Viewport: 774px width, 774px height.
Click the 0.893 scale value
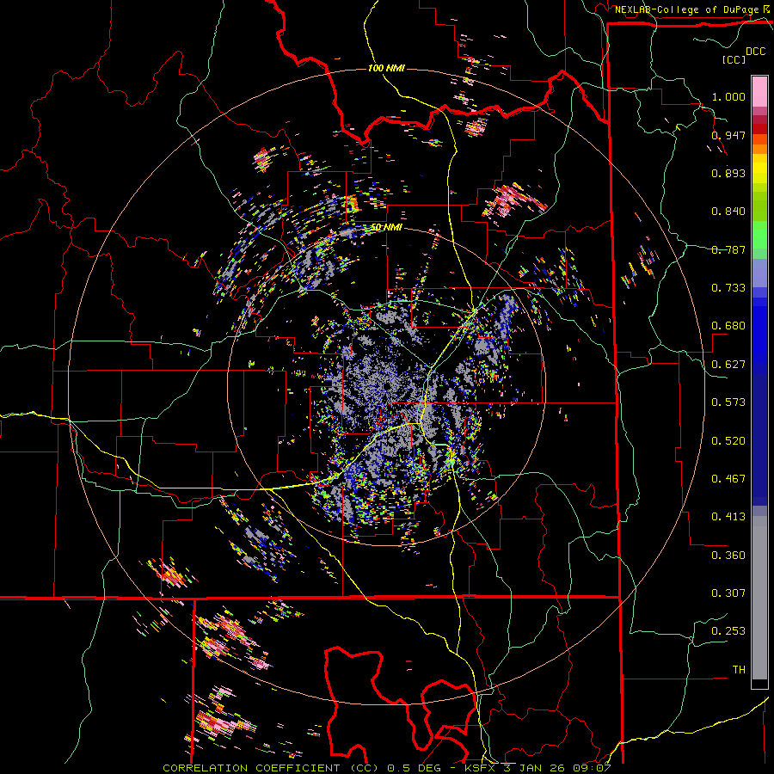pos(728,173)
